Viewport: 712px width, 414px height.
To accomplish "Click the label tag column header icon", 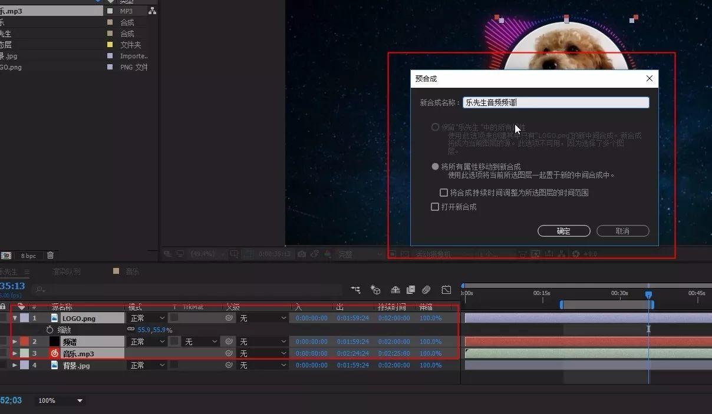I will (x=21, y=307).
